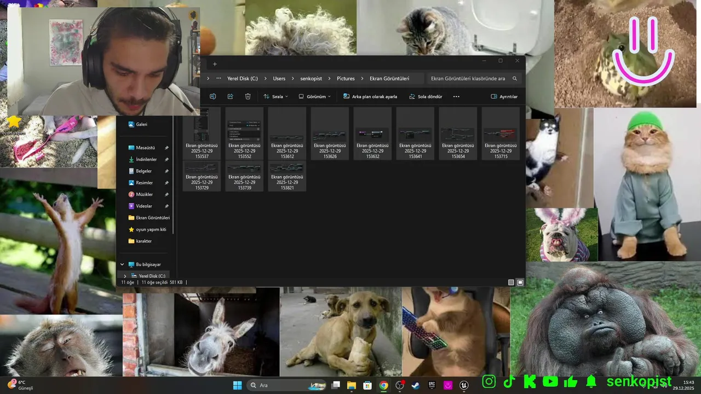The width and height of the screenshot is (701, 394).
Task: Click the Share icon in Explorer toolbar
Action: pos(230,96)
